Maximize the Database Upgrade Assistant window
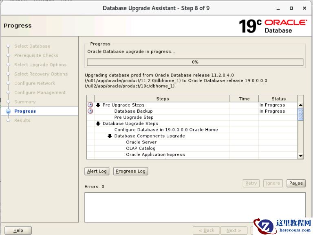 click(291, 8)
